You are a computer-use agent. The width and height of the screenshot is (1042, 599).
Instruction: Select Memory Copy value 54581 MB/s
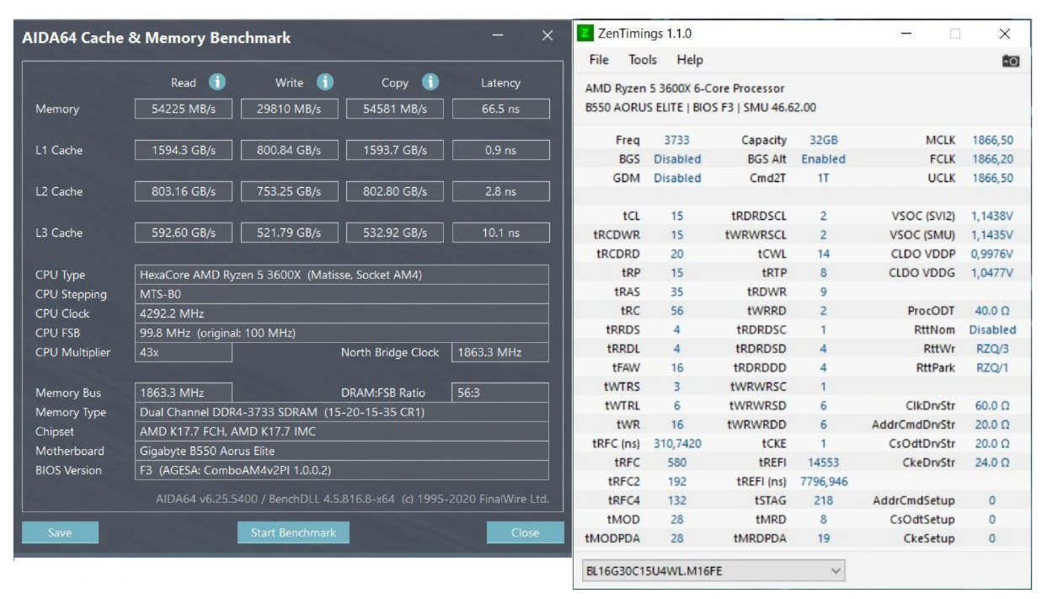click(395, 109)
